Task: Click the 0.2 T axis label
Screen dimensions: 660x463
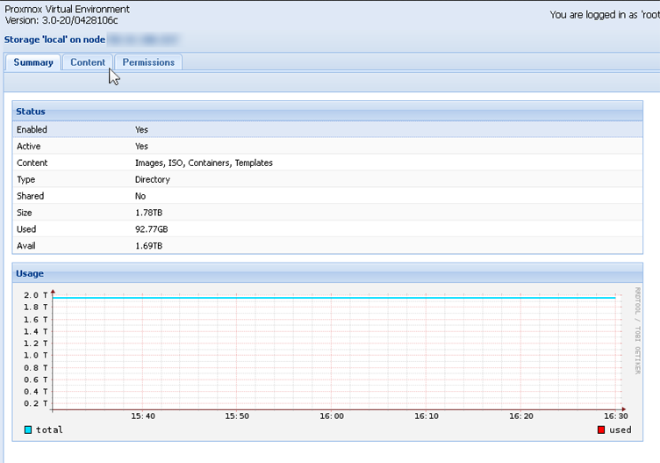Action: coord(36,403)
